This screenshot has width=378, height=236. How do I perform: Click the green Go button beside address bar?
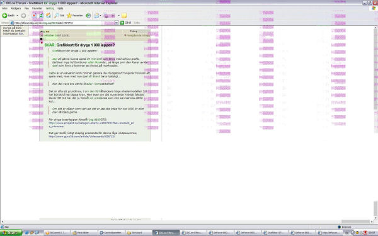click(x=125, y=23)
